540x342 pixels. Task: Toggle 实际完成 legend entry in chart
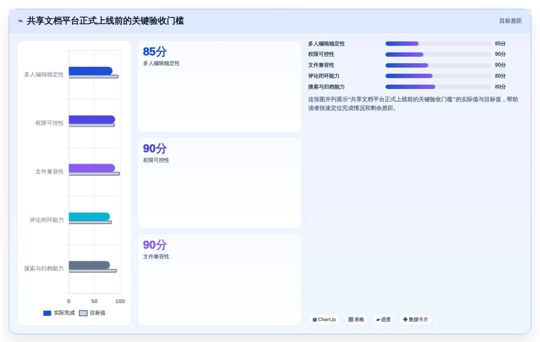coord(59,313)
